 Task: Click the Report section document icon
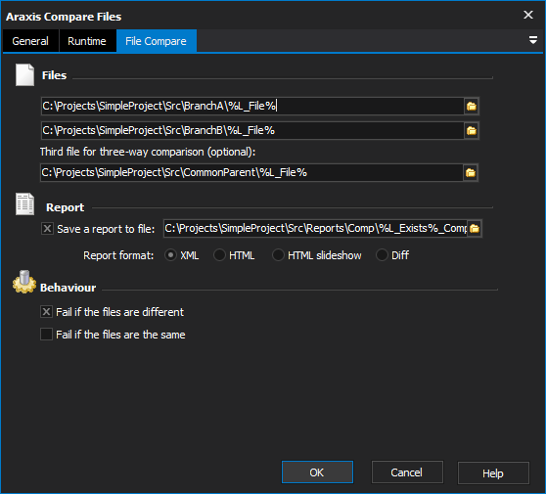[24, 204]
